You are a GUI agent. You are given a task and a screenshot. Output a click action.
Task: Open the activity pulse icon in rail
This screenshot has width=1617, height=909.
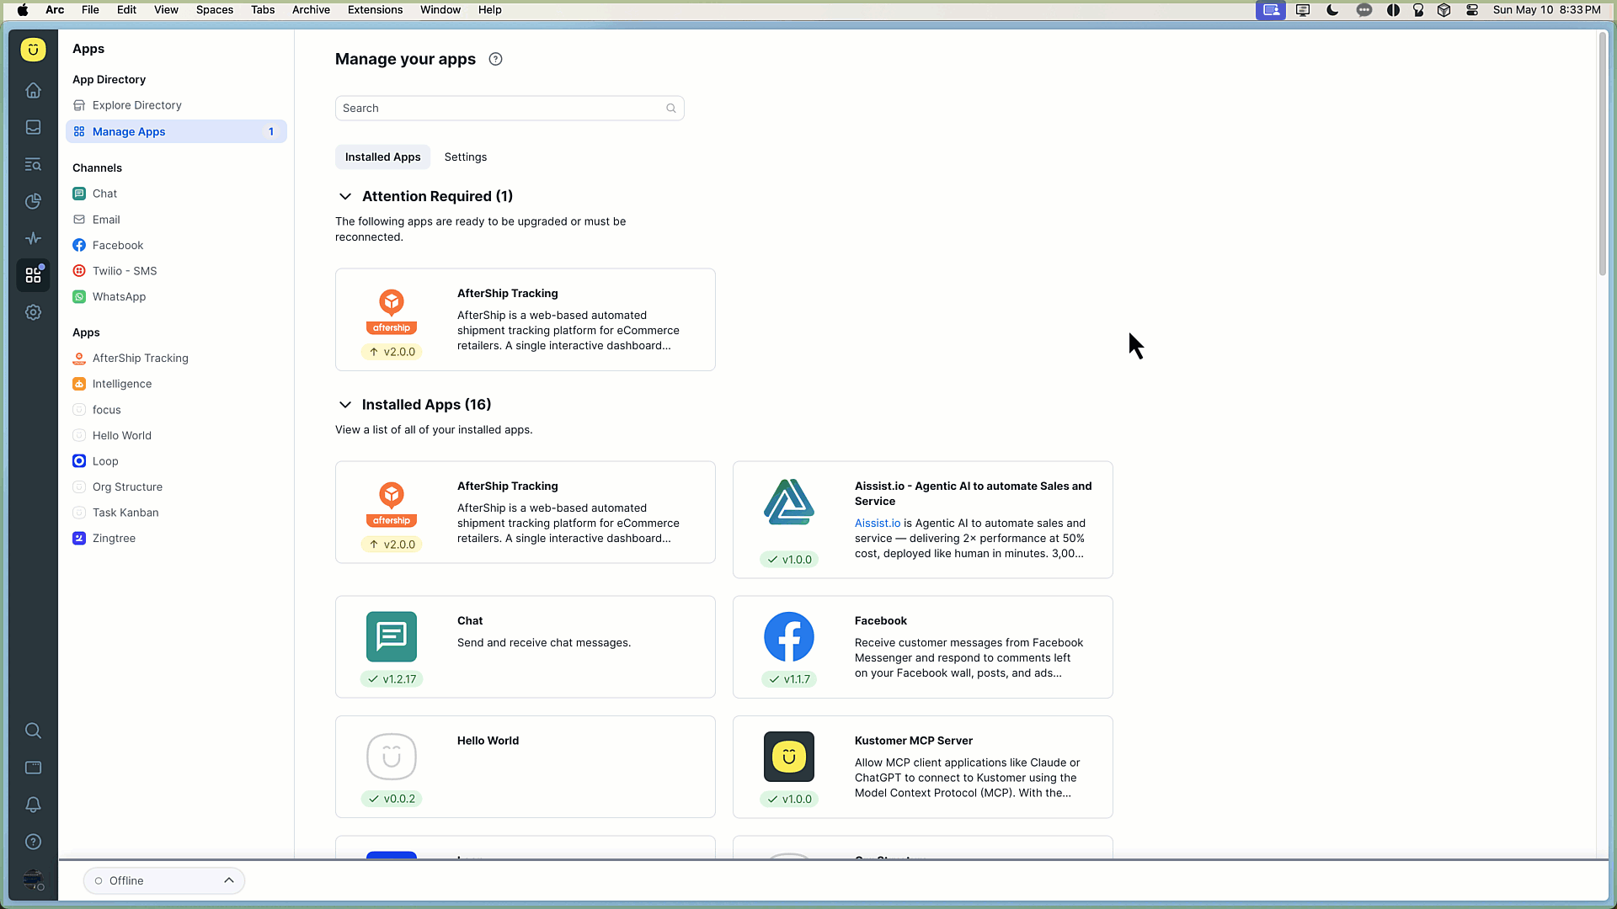pos(33,238)
